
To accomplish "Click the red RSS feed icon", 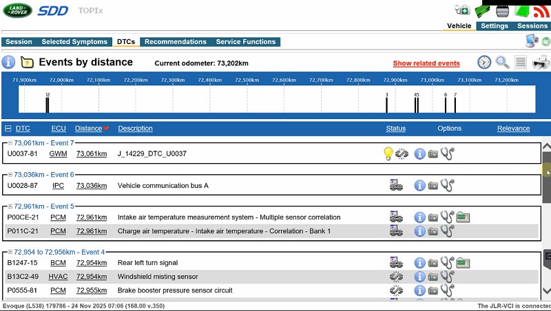I will (x=541, y=11).
